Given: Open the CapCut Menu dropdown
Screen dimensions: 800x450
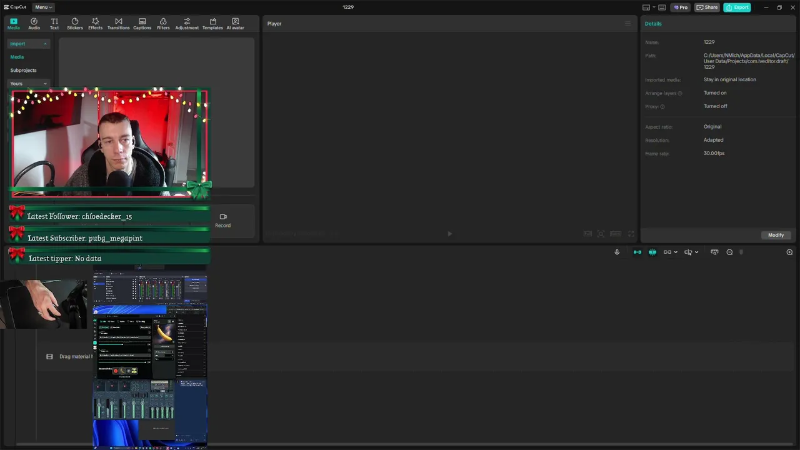Looking at the screenshot, I should pyautogui.click(x=43, y=7).
